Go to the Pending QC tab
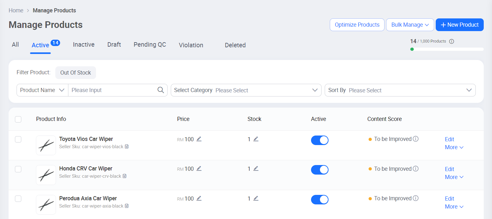The height and width of the screenshot is (219, 492). click(x=150, y=45)
